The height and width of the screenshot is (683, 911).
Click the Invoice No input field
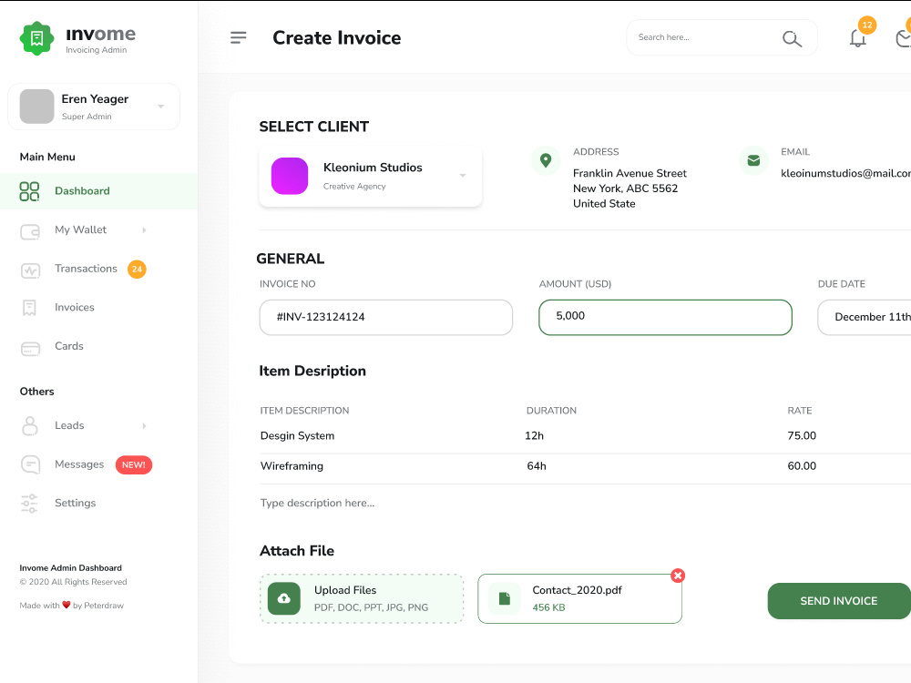click(385, 317)
